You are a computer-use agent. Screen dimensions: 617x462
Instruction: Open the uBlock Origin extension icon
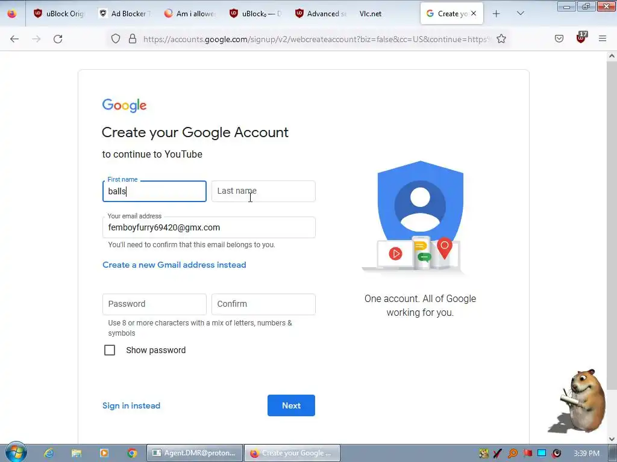(x=581, y=38)
